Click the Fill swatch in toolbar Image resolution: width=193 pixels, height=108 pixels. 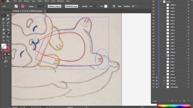tap(4, 46)
